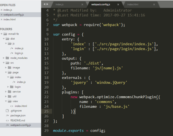Click the util folder icon
Image resolution: width=173 pixels, height=136 pixels.
(x=10, y=97)
